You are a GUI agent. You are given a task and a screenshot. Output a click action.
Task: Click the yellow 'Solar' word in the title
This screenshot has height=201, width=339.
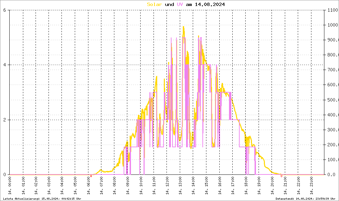click(x=154, y=4)
